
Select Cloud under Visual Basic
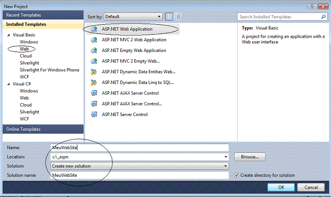(x=26, y=56)
